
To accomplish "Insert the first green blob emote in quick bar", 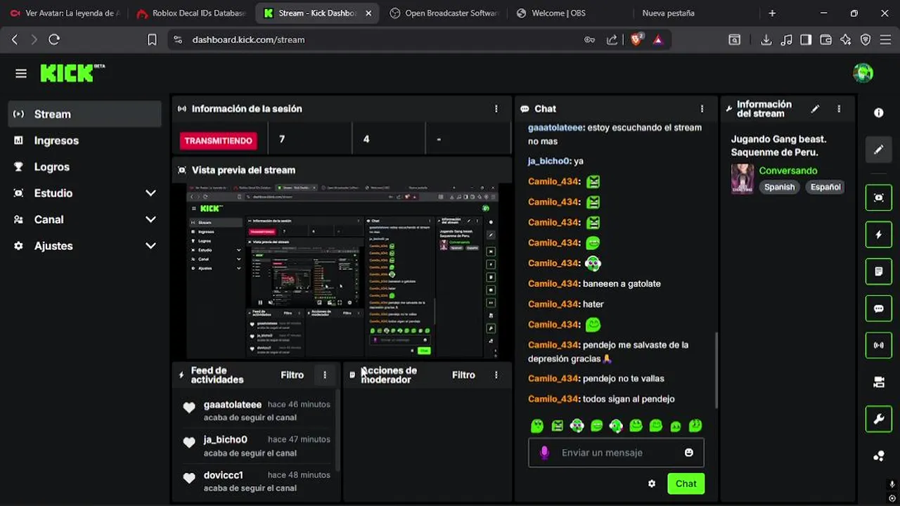I will pyautogui.click(x=537, y=426).
